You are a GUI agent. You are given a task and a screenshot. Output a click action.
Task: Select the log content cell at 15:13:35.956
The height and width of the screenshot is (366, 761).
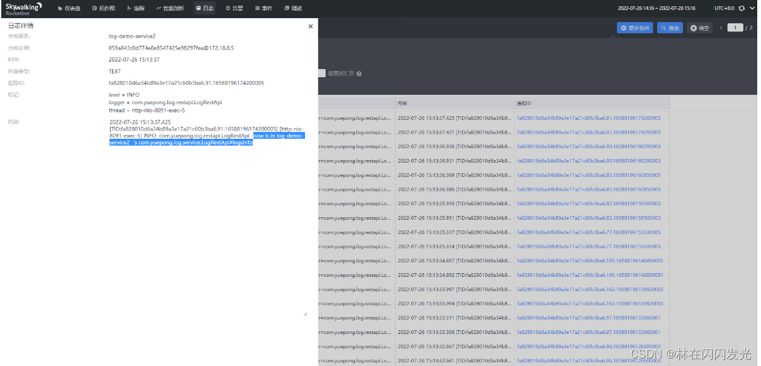(x=455, y=203)
